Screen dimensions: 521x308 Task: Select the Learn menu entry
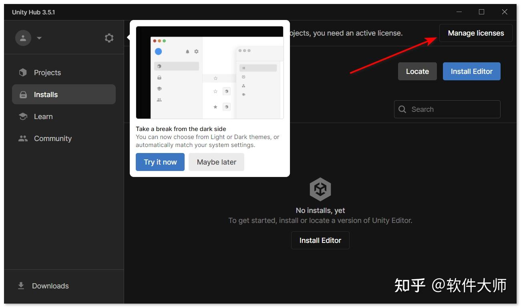[43, 116]
